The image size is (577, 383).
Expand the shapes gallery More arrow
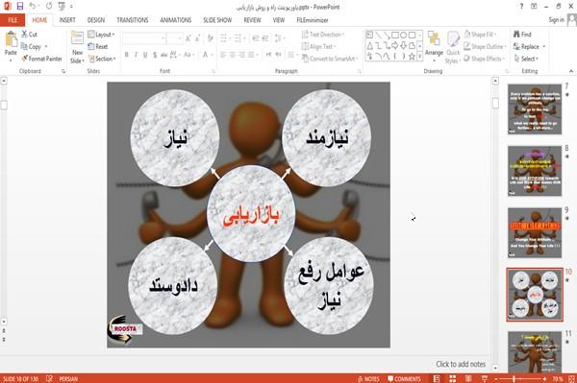coord(419,57)
